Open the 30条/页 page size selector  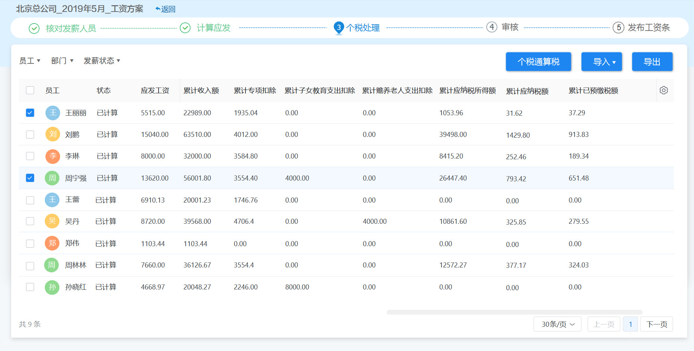tap(557, 324)
